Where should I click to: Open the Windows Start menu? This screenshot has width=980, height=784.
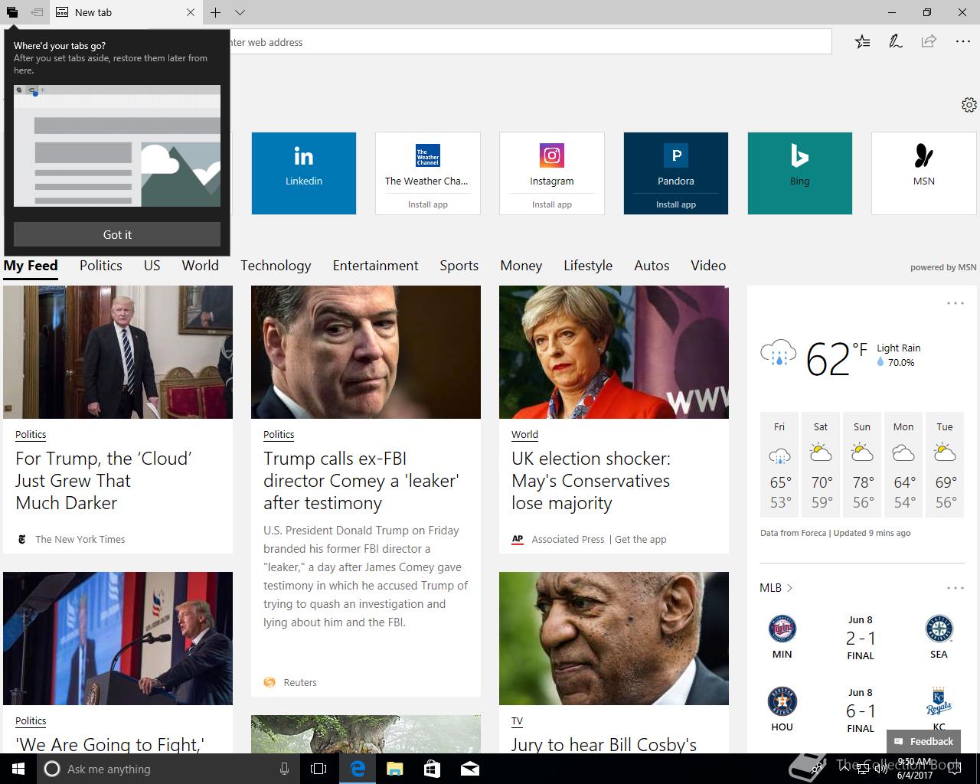pos(18,769)
